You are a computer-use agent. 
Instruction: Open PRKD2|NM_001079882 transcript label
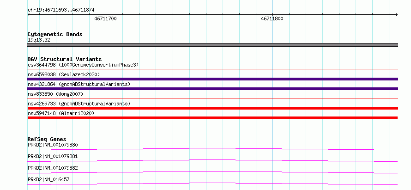[53, 168]
